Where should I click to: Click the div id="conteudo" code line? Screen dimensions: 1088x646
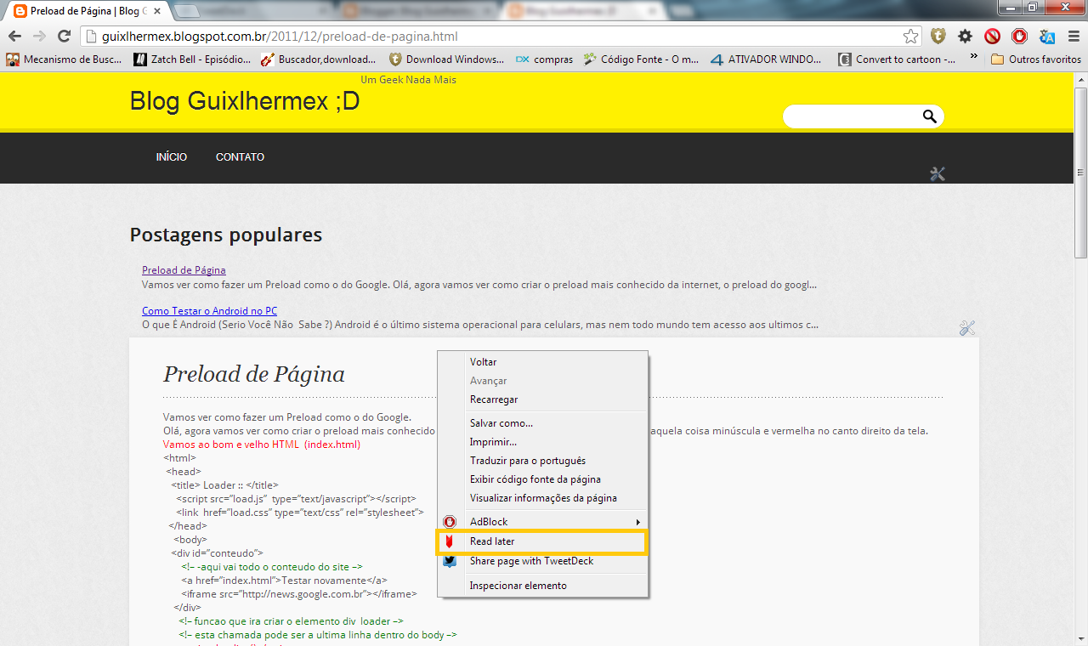(218, 553)
